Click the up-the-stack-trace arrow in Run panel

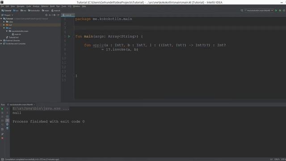7,109
